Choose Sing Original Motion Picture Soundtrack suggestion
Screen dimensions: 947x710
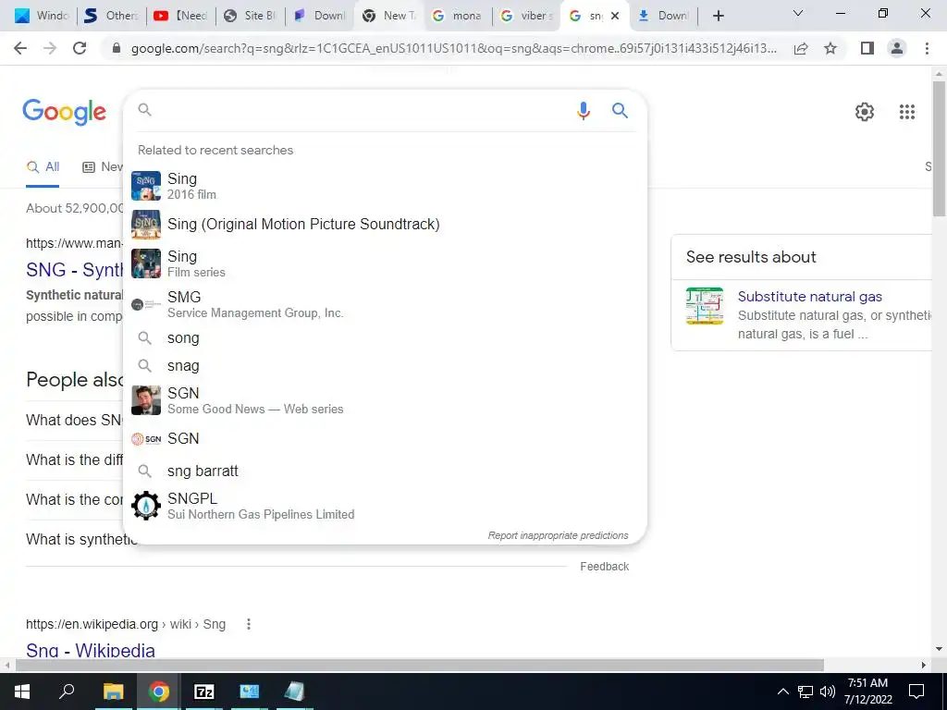pyautogui.click(x=385, y=225)
